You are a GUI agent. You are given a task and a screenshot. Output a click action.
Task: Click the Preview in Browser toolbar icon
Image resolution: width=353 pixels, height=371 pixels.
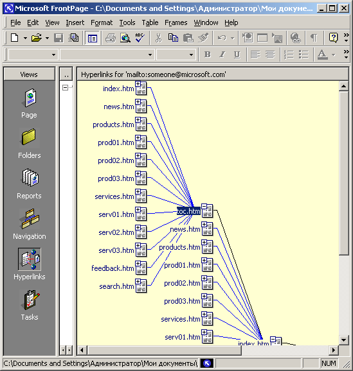125,38
